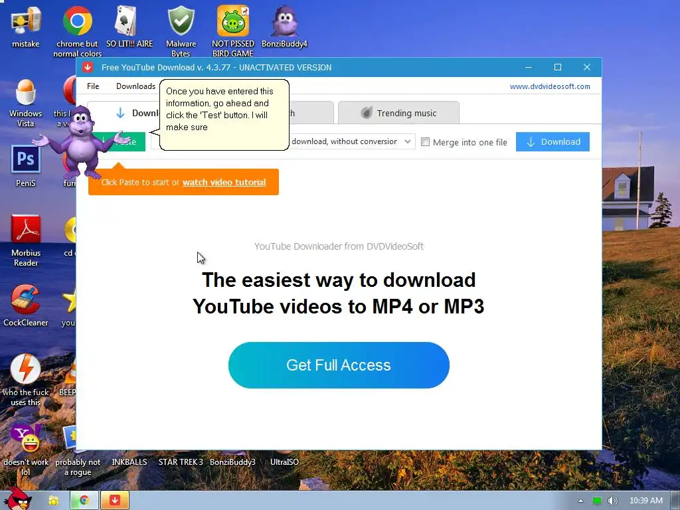
Task: Maximize the Free YouTube Download window
Action: point(558,67)
